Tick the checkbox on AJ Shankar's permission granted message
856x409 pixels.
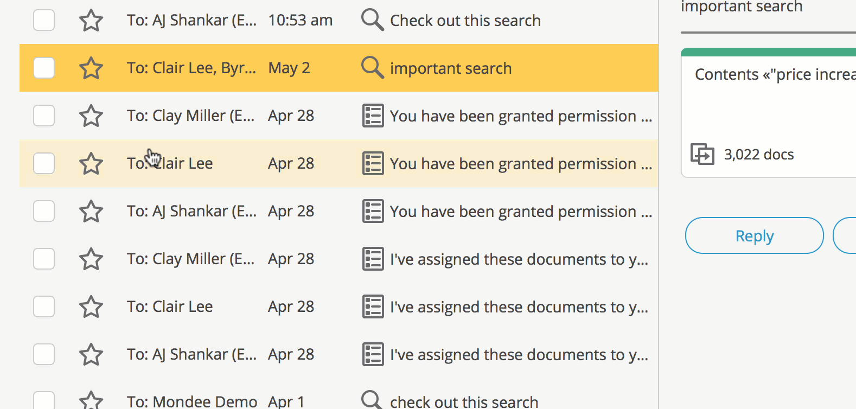point(44,211)
